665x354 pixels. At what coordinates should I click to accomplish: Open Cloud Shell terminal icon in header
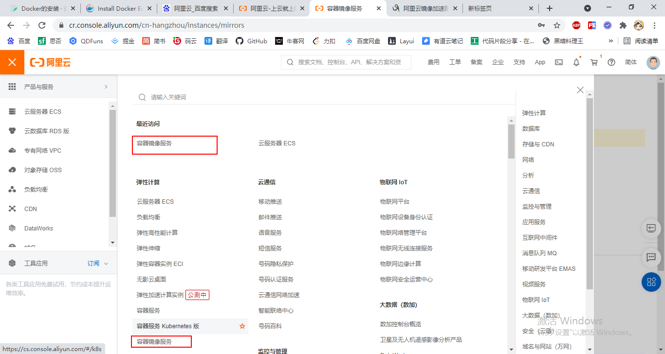(559, 62)
